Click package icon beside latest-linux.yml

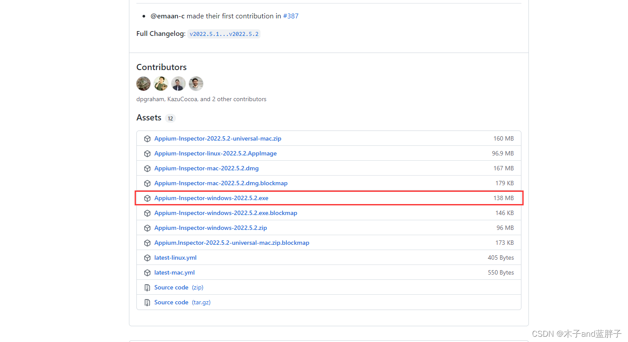tap(147, 258)
